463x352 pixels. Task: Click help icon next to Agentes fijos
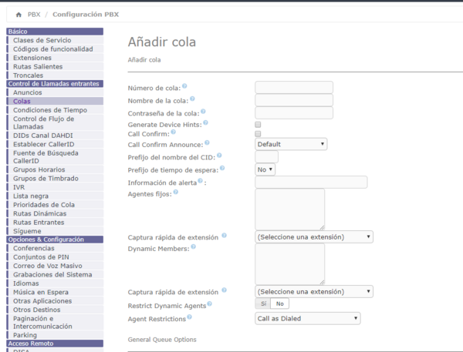coord(176,192)
